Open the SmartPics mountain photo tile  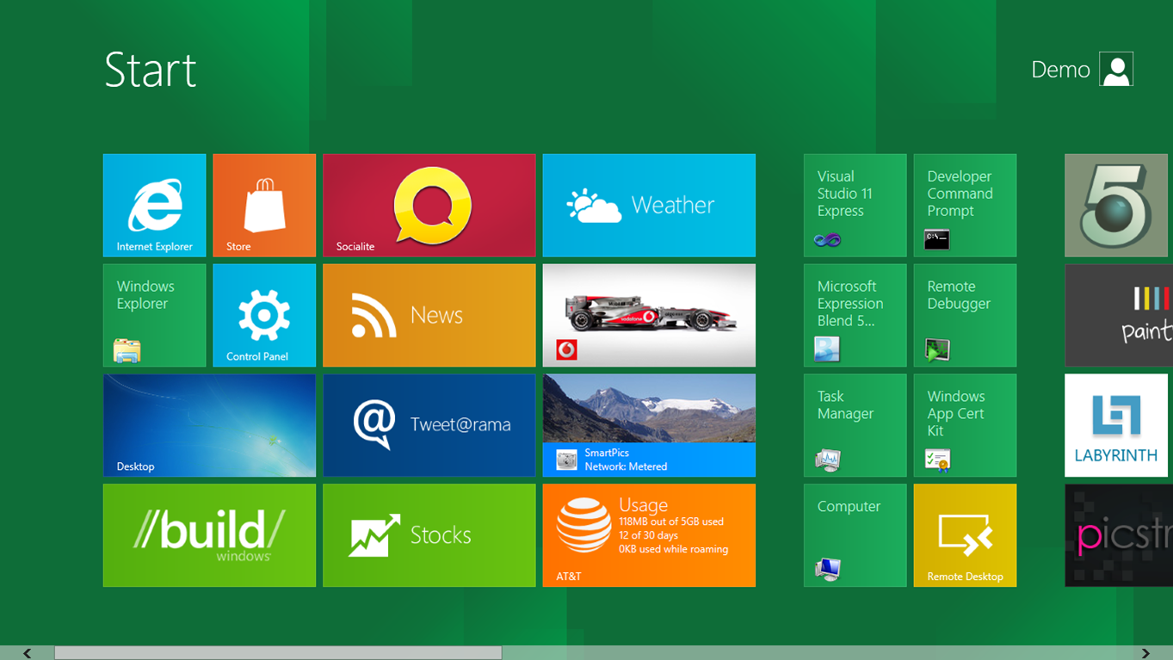click(649, 425)
